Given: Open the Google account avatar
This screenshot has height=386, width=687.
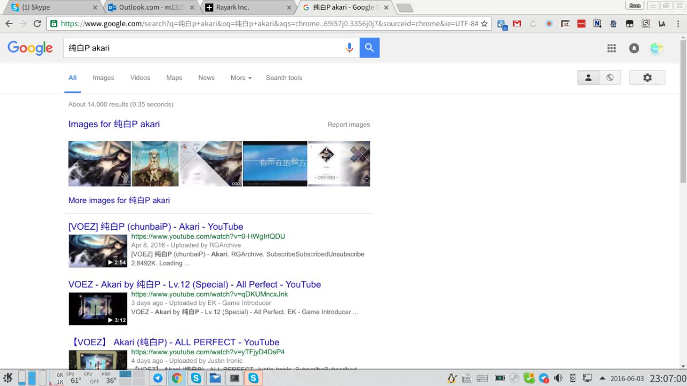Looking at the screenshot, I should point(656,48).
